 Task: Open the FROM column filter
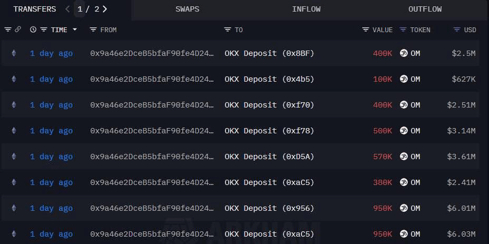(x=93, y=30)
